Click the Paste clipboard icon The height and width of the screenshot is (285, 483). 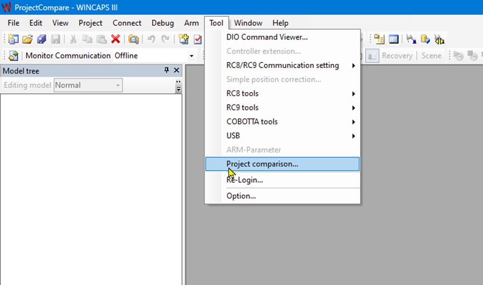102,39
